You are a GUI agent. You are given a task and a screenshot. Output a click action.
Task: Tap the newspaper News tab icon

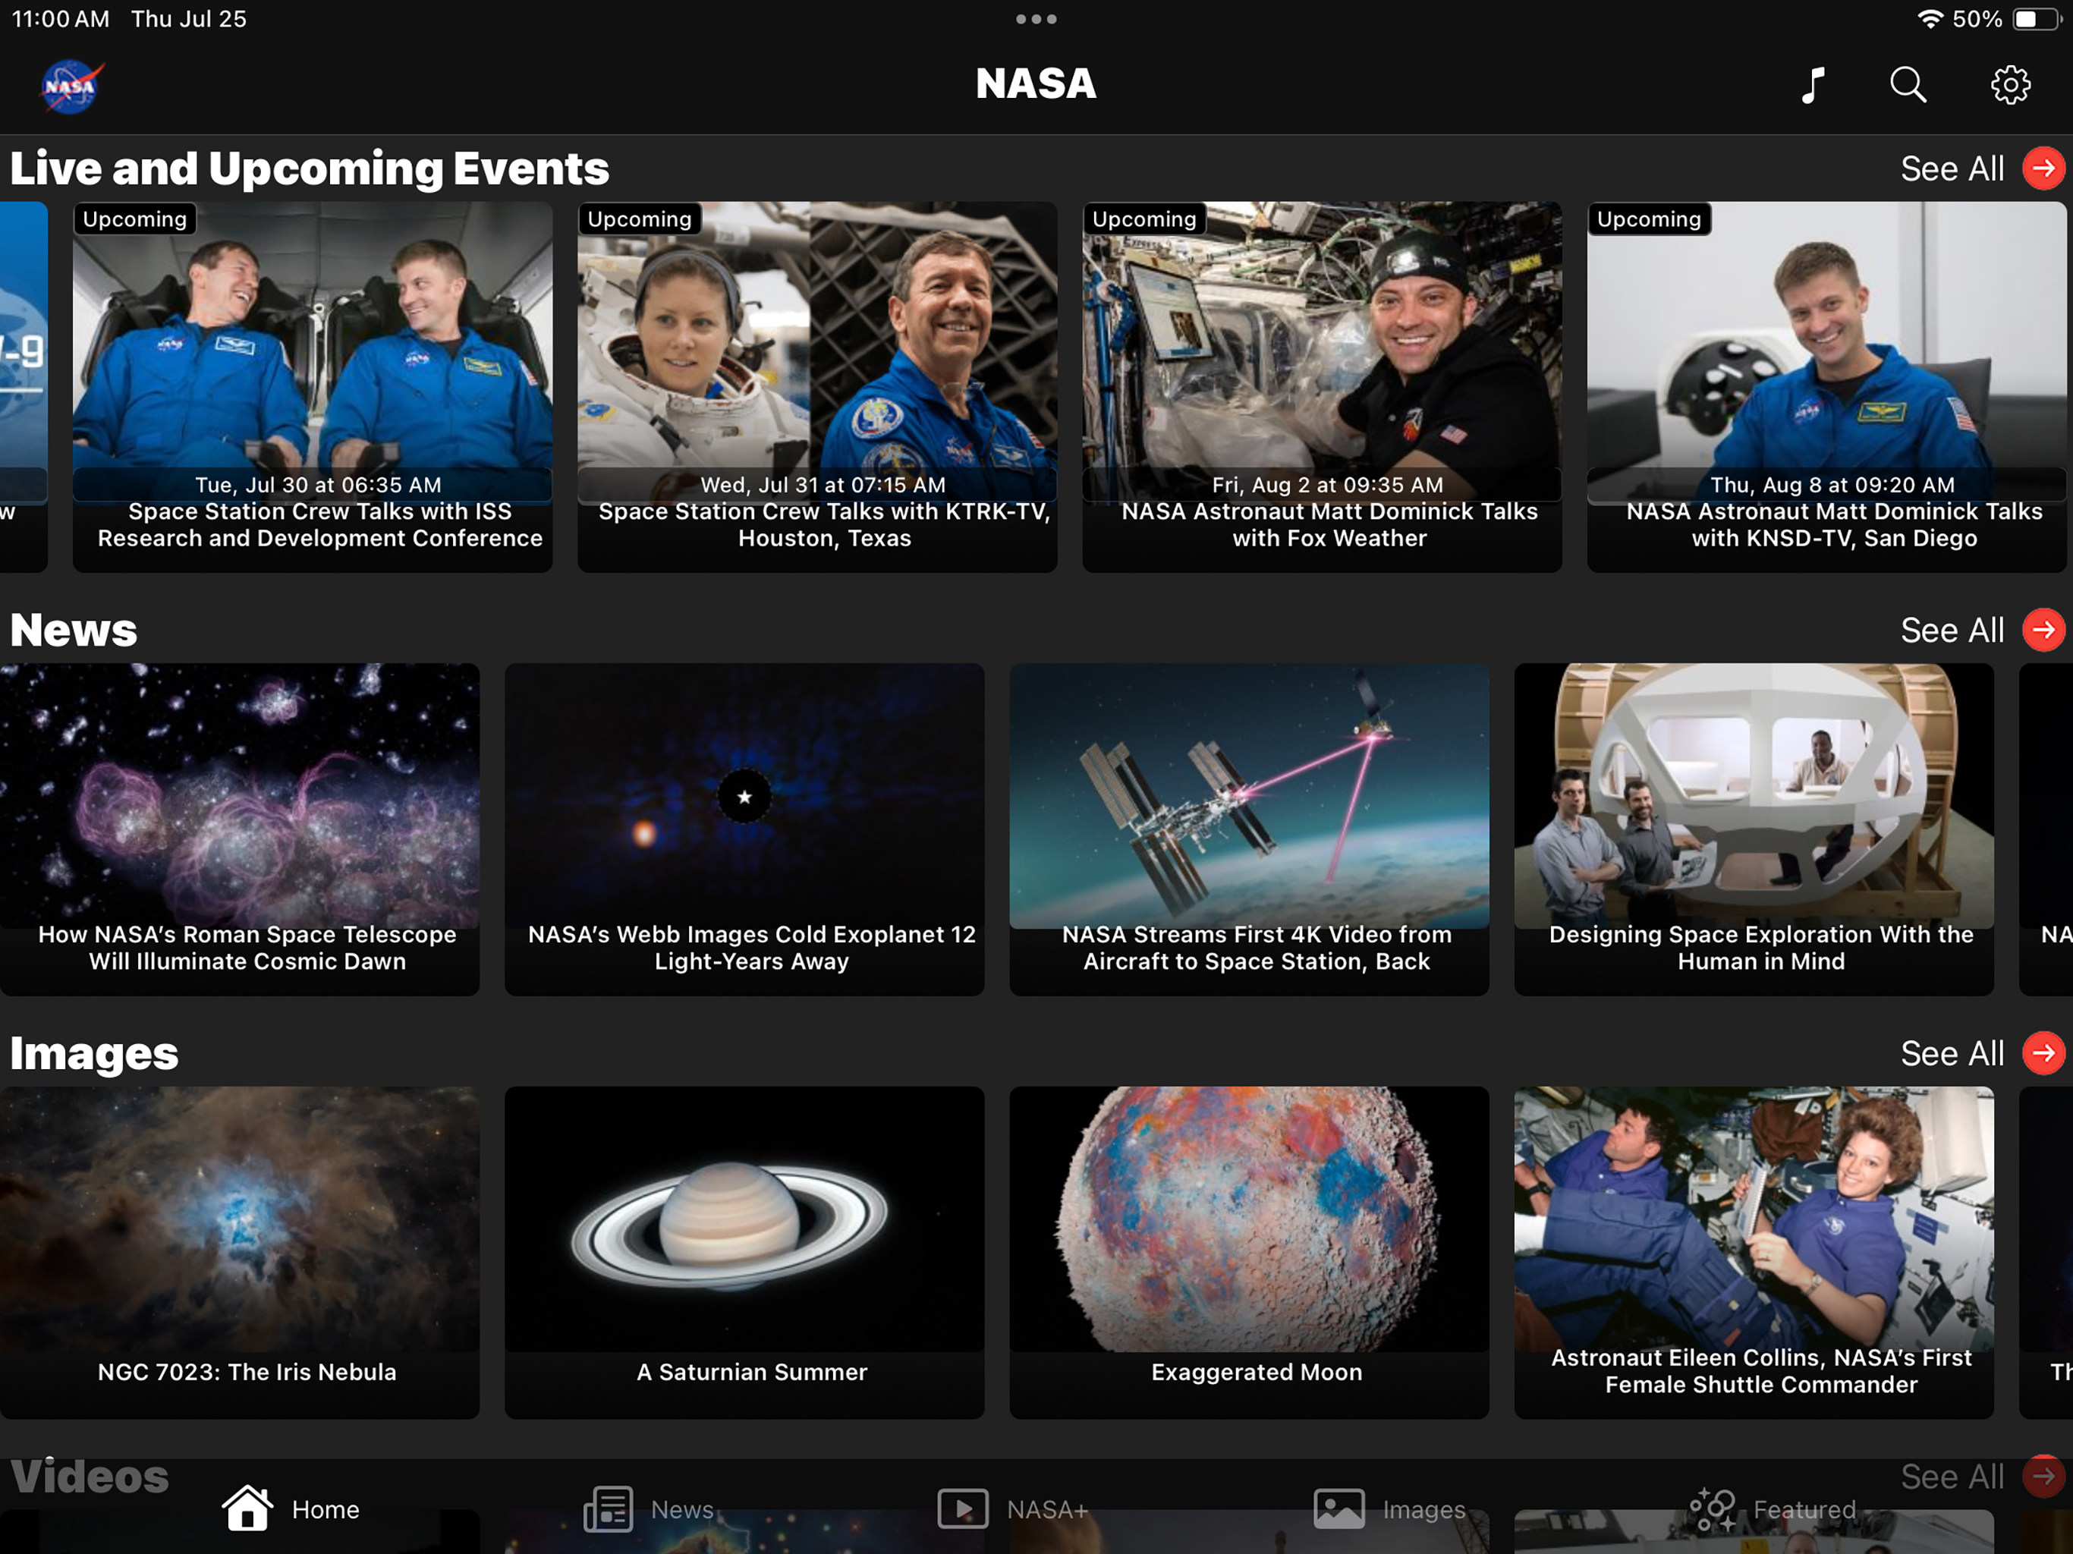click(x=609, y=1508)
